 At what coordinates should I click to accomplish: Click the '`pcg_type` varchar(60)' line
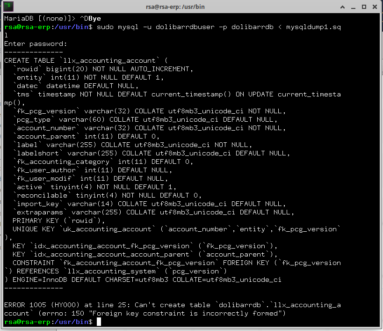click(145, 120)
